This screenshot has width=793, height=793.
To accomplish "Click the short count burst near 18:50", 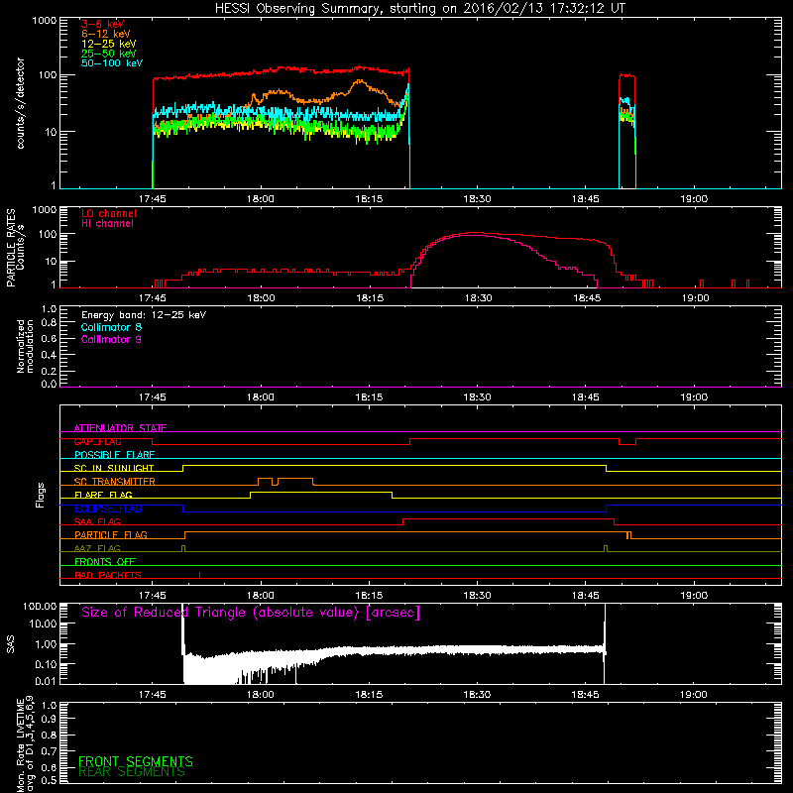I will pyautogui.click(x=627, y=131).
